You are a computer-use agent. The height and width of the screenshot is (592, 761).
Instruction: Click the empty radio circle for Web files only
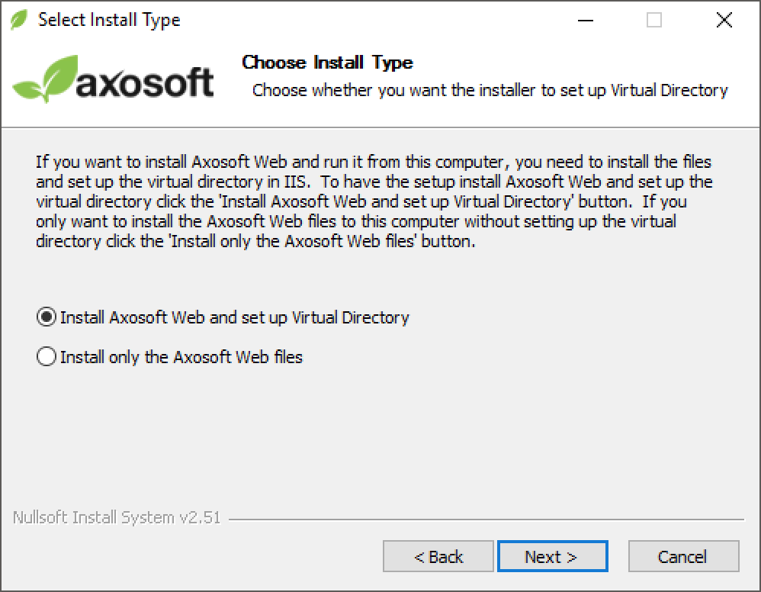[x=46, y=356]
